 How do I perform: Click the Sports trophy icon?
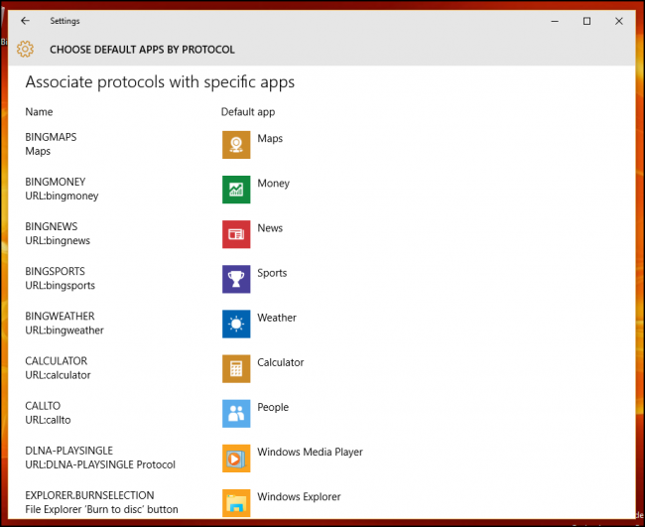click(x=236, y=279)
